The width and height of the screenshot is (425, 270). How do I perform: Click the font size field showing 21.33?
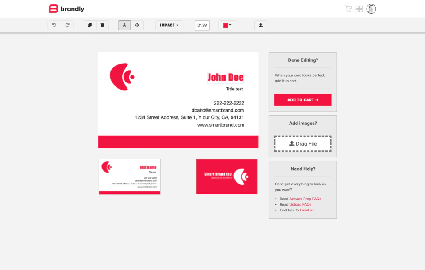[x=202, y=25]
